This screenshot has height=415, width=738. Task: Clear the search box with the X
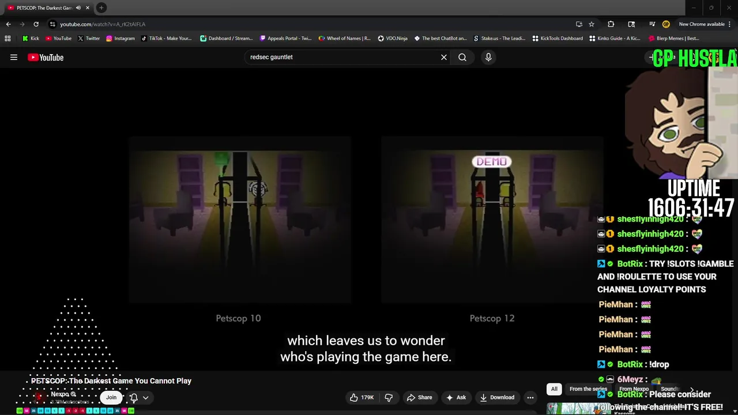click(x=444, y=57)
